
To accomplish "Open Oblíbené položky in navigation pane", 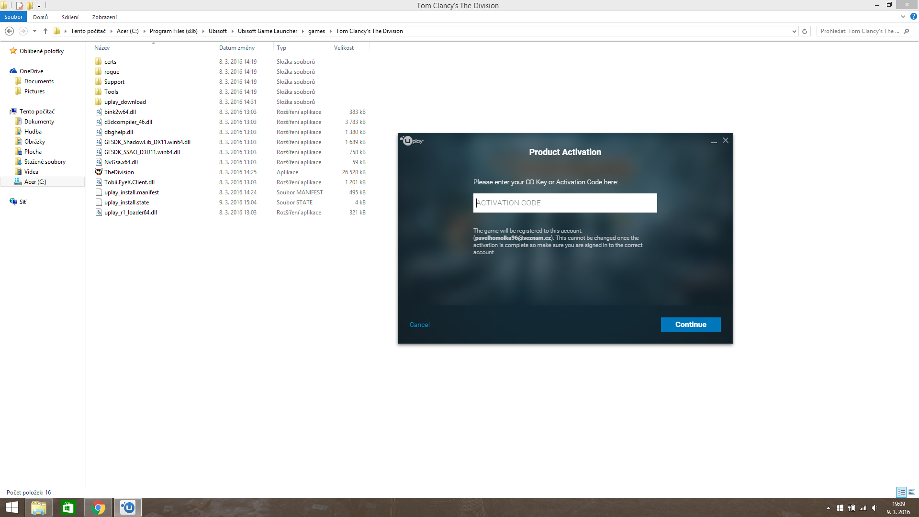I will coord(41,51).
